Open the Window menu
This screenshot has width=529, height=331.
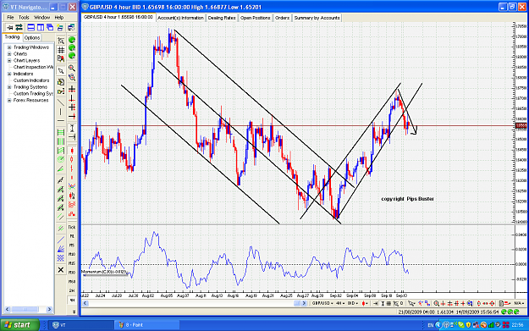coord(41,17)
